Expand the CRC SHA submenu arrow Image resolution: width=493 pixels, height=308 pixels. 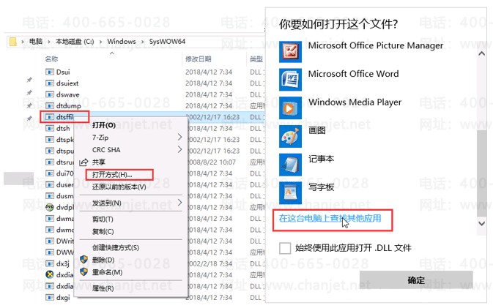coord(179,149)
